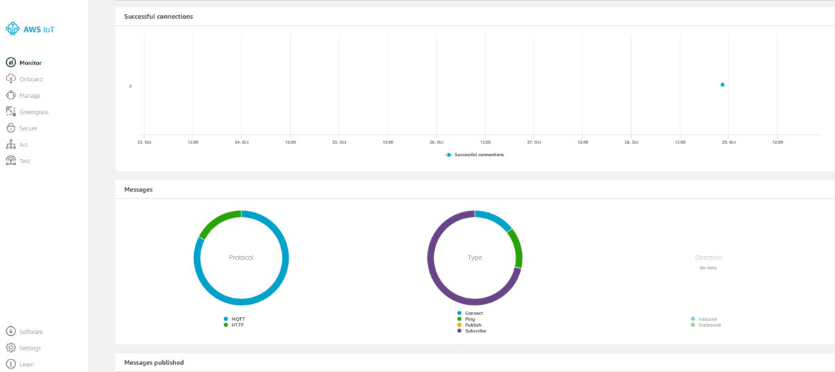Select the Test signal icon
The image size is (835, 372).
click(x=10, y=161)
